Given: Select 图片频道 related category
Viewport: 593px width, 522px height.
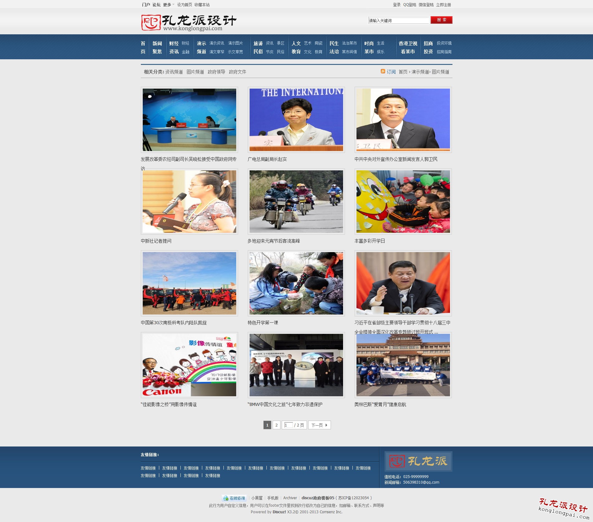Looking at the screenshot, I should coord(195,72).
